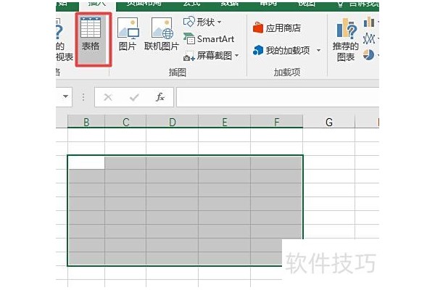
Task: Open 应用商店 app store
Action: tap(277, 28)
